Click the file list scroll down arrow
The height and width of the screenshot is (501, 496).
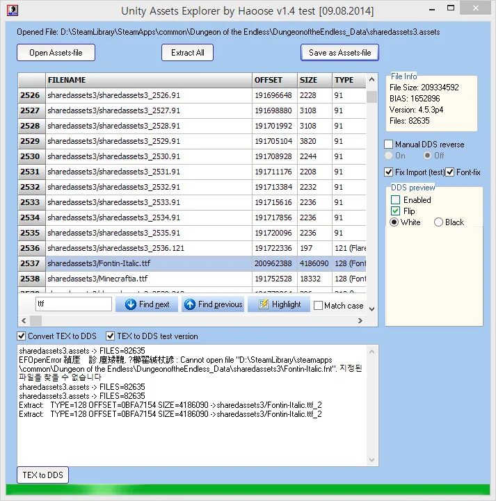pos(371,309)
